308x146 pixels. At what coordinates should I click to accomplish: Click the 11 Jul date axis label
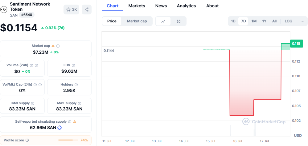pyautogui.click(x=107, y=141)
